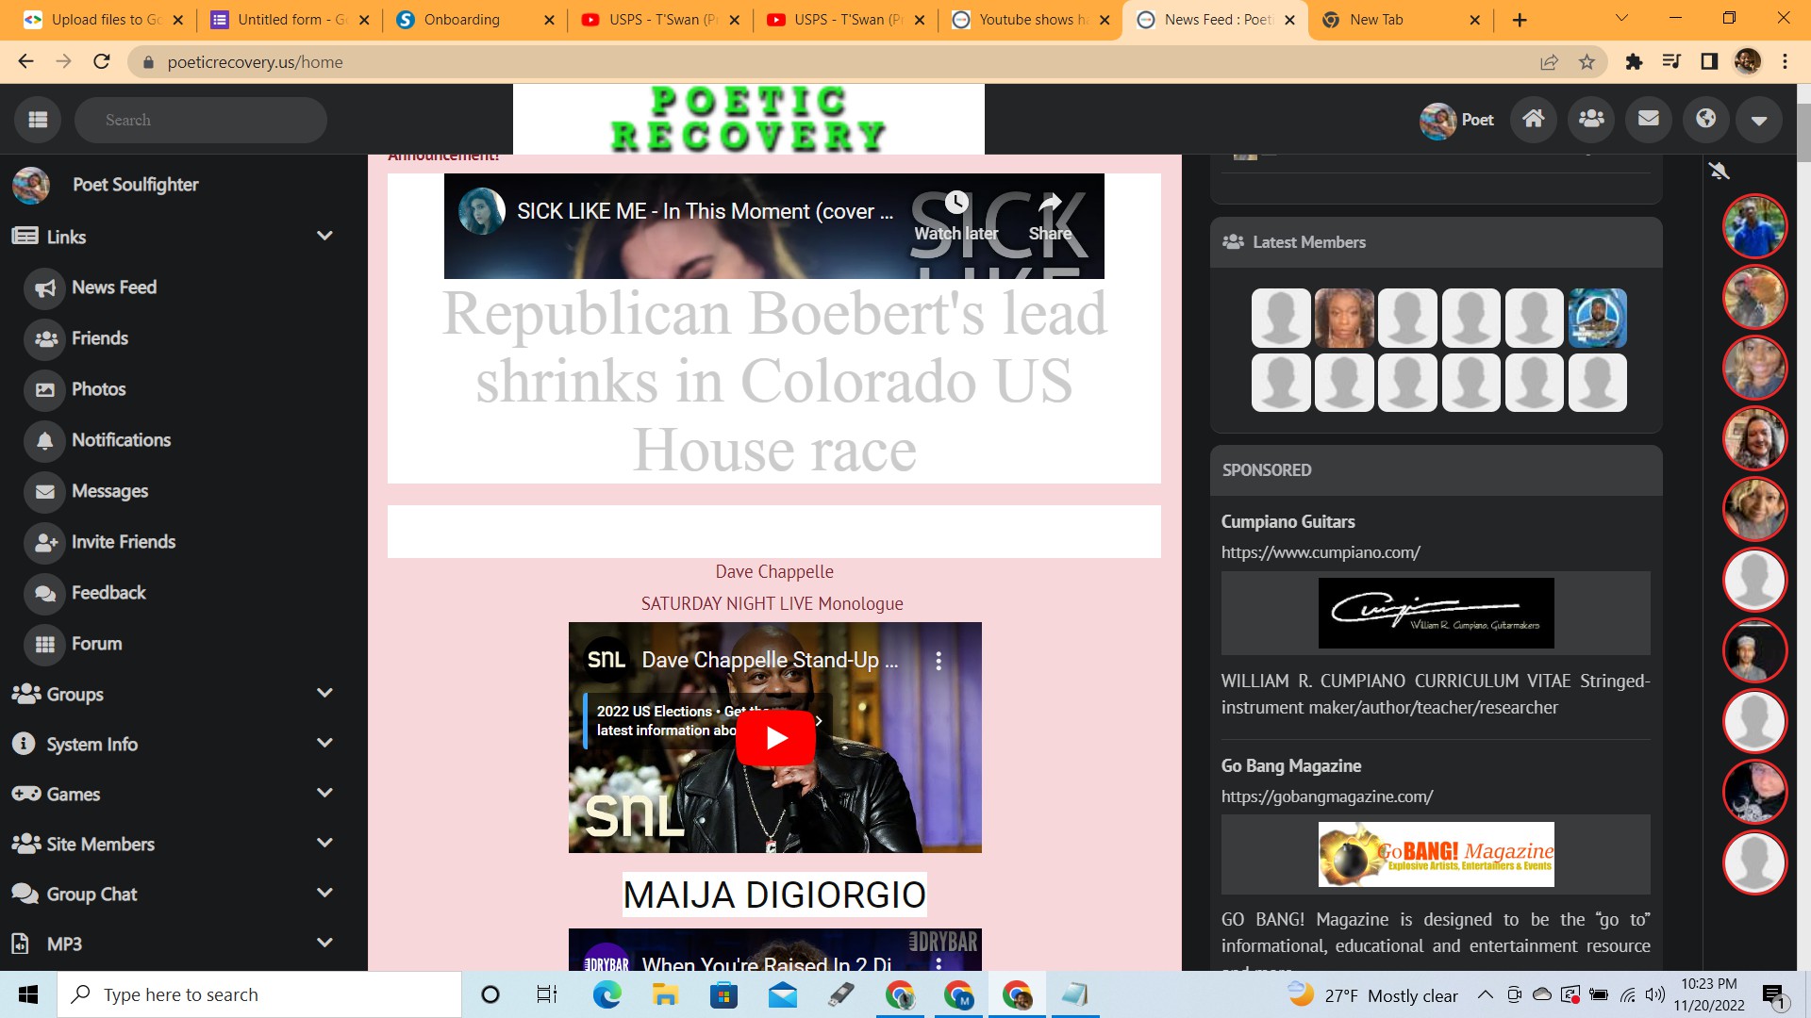The width and height of the screenshot is (1811, 1018).
Task: Open the account dropdown arrow in header
Action: point(1758,120)
